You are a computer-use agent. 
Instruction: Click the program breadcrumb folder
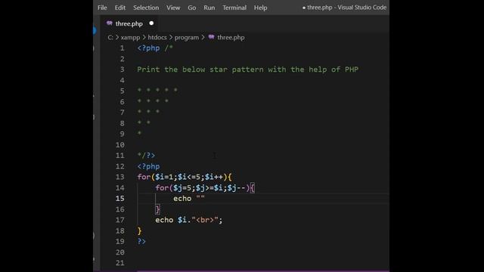tap(187, 37)
